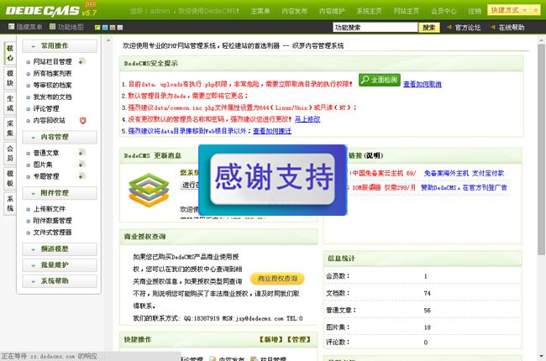Open 内容回收站 in the sidebar

[49, 120]
